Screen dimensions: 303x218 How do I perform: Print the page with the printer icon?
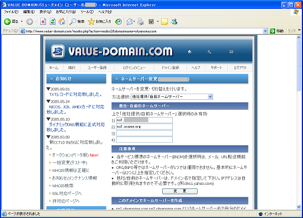(x=141, y=21)
